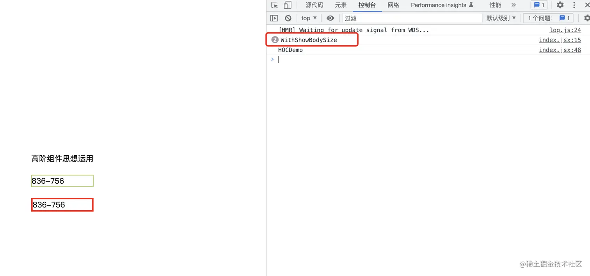Viewport: 590px width, 276px height.
Task: Show more DevTools tabs chevron
Action: (514, 5)
